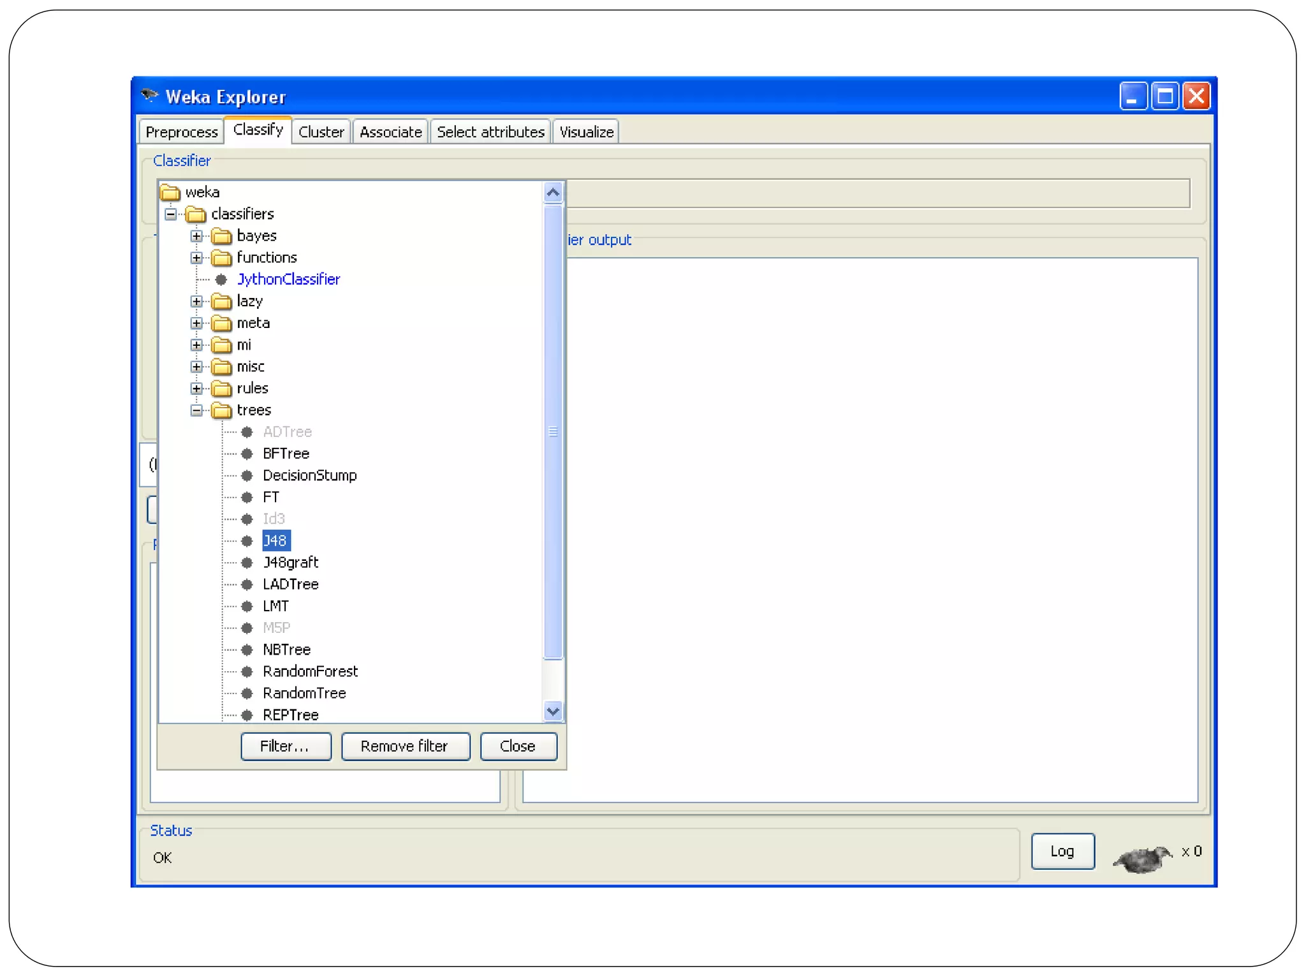Screen dimensions: 1306x980
Task: Switch to the Preprocess tab
Action: point(182,132)
